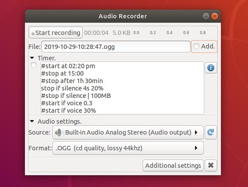Enable the Add. checkbox next to filename
The width and height of the screenshot is (248, 187).
[x=196, y=46]
